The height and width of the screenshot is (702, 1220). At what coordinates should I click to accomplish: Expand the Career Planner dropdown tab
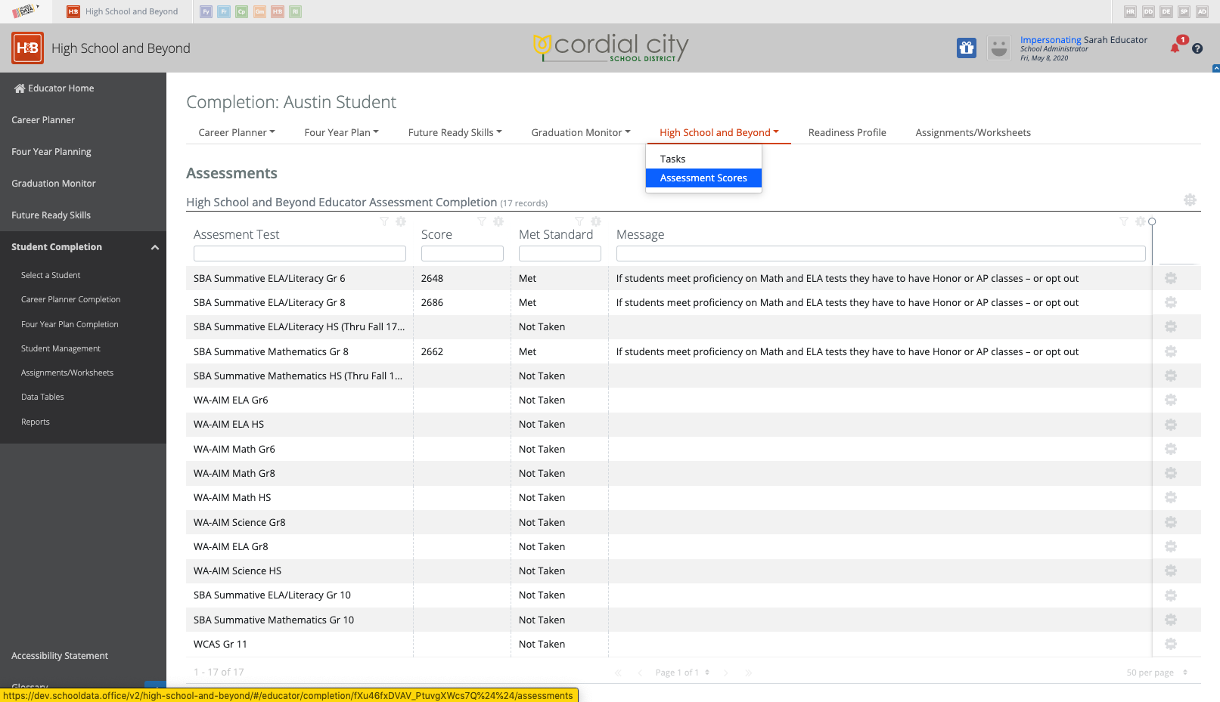pyautogui.click(x=237, y=132)
